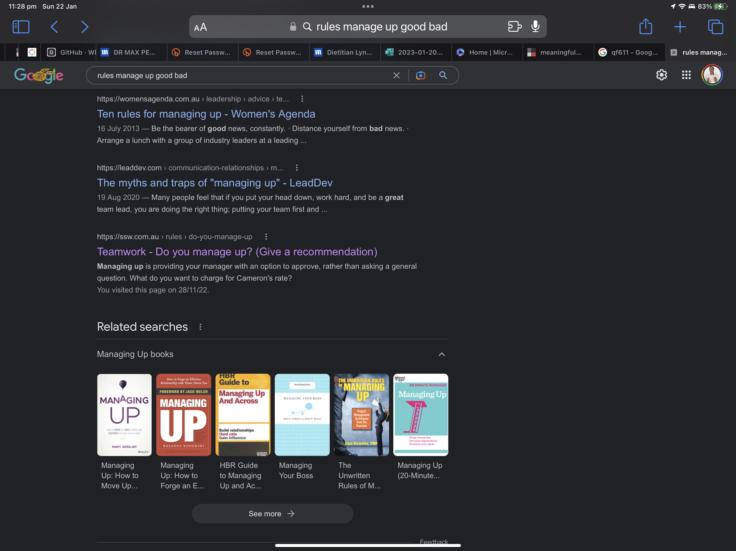
Task: Switch to the DR MAX PE tab
Action: 131,52
